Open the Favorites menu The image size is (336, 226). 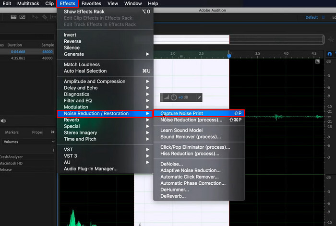91,4
